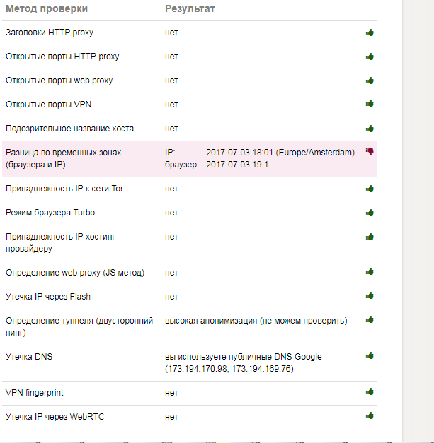Image resolution: width=434 pixels, height=443 pixels.
Task: Click thumbs-up icon for хостинг провайдеру row
Action: click(370, 237)
